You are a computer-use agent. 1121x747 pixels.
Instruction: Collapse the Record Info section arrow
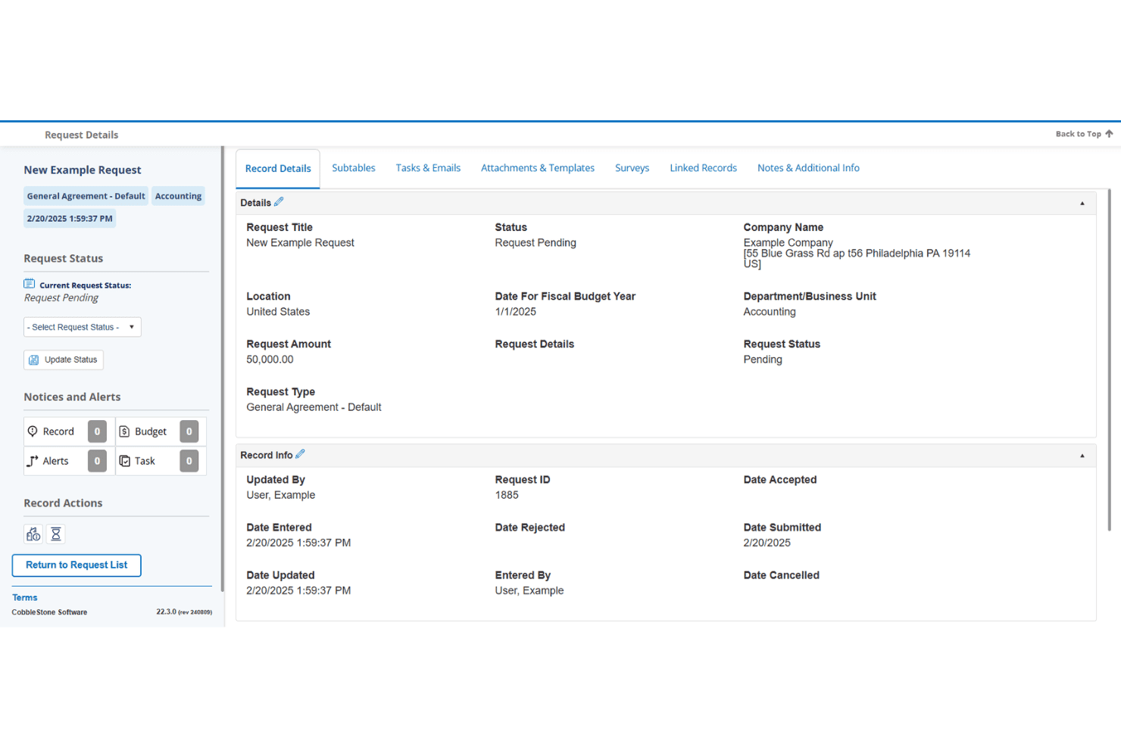click(1082, 456)
